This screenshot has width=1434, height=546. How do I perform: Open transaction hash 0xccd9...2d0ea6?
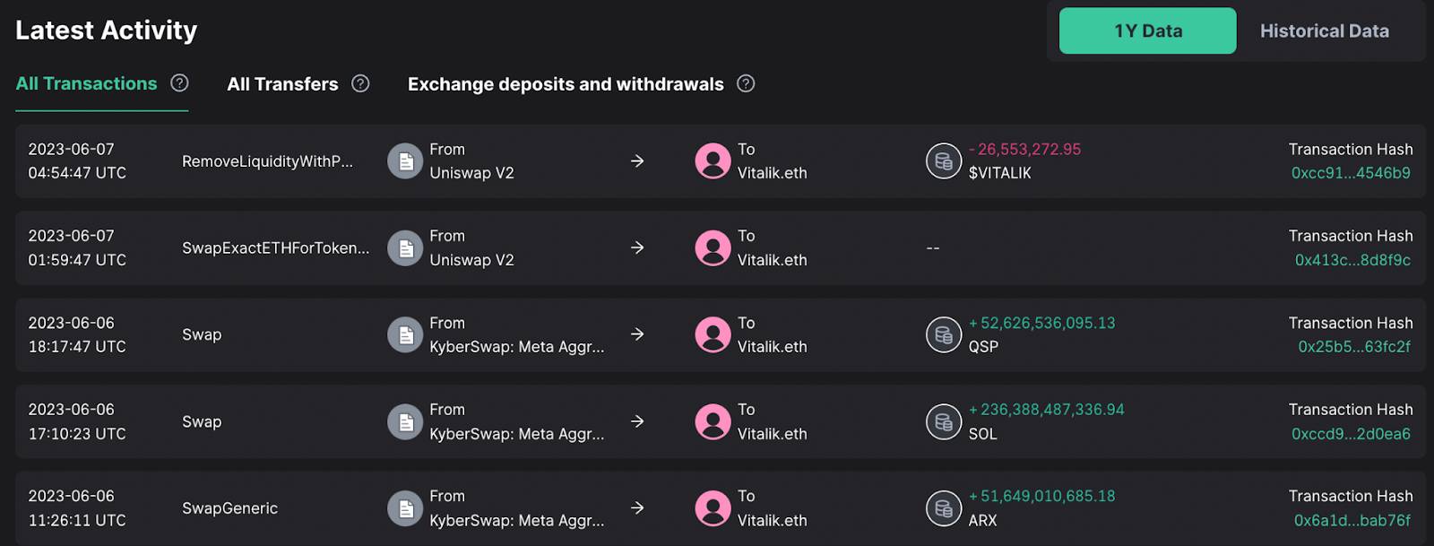(1351, 434)
